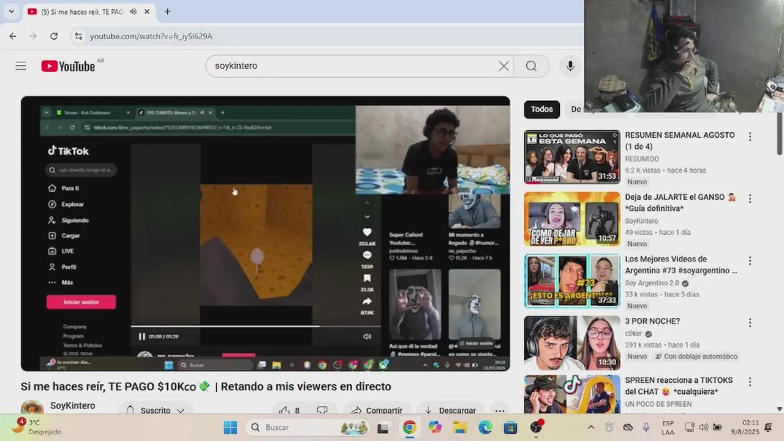Open Deja de JALARTE el GANSO thumbnail
The width and height of the screenshot is (784, 441).
pos(572,219)
